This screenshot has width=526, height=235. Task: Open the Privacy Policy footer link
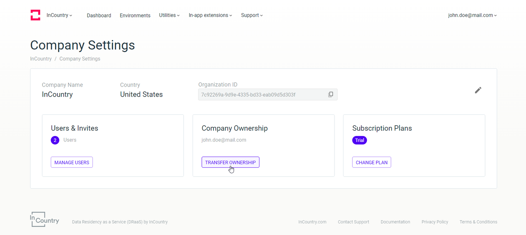435,222
